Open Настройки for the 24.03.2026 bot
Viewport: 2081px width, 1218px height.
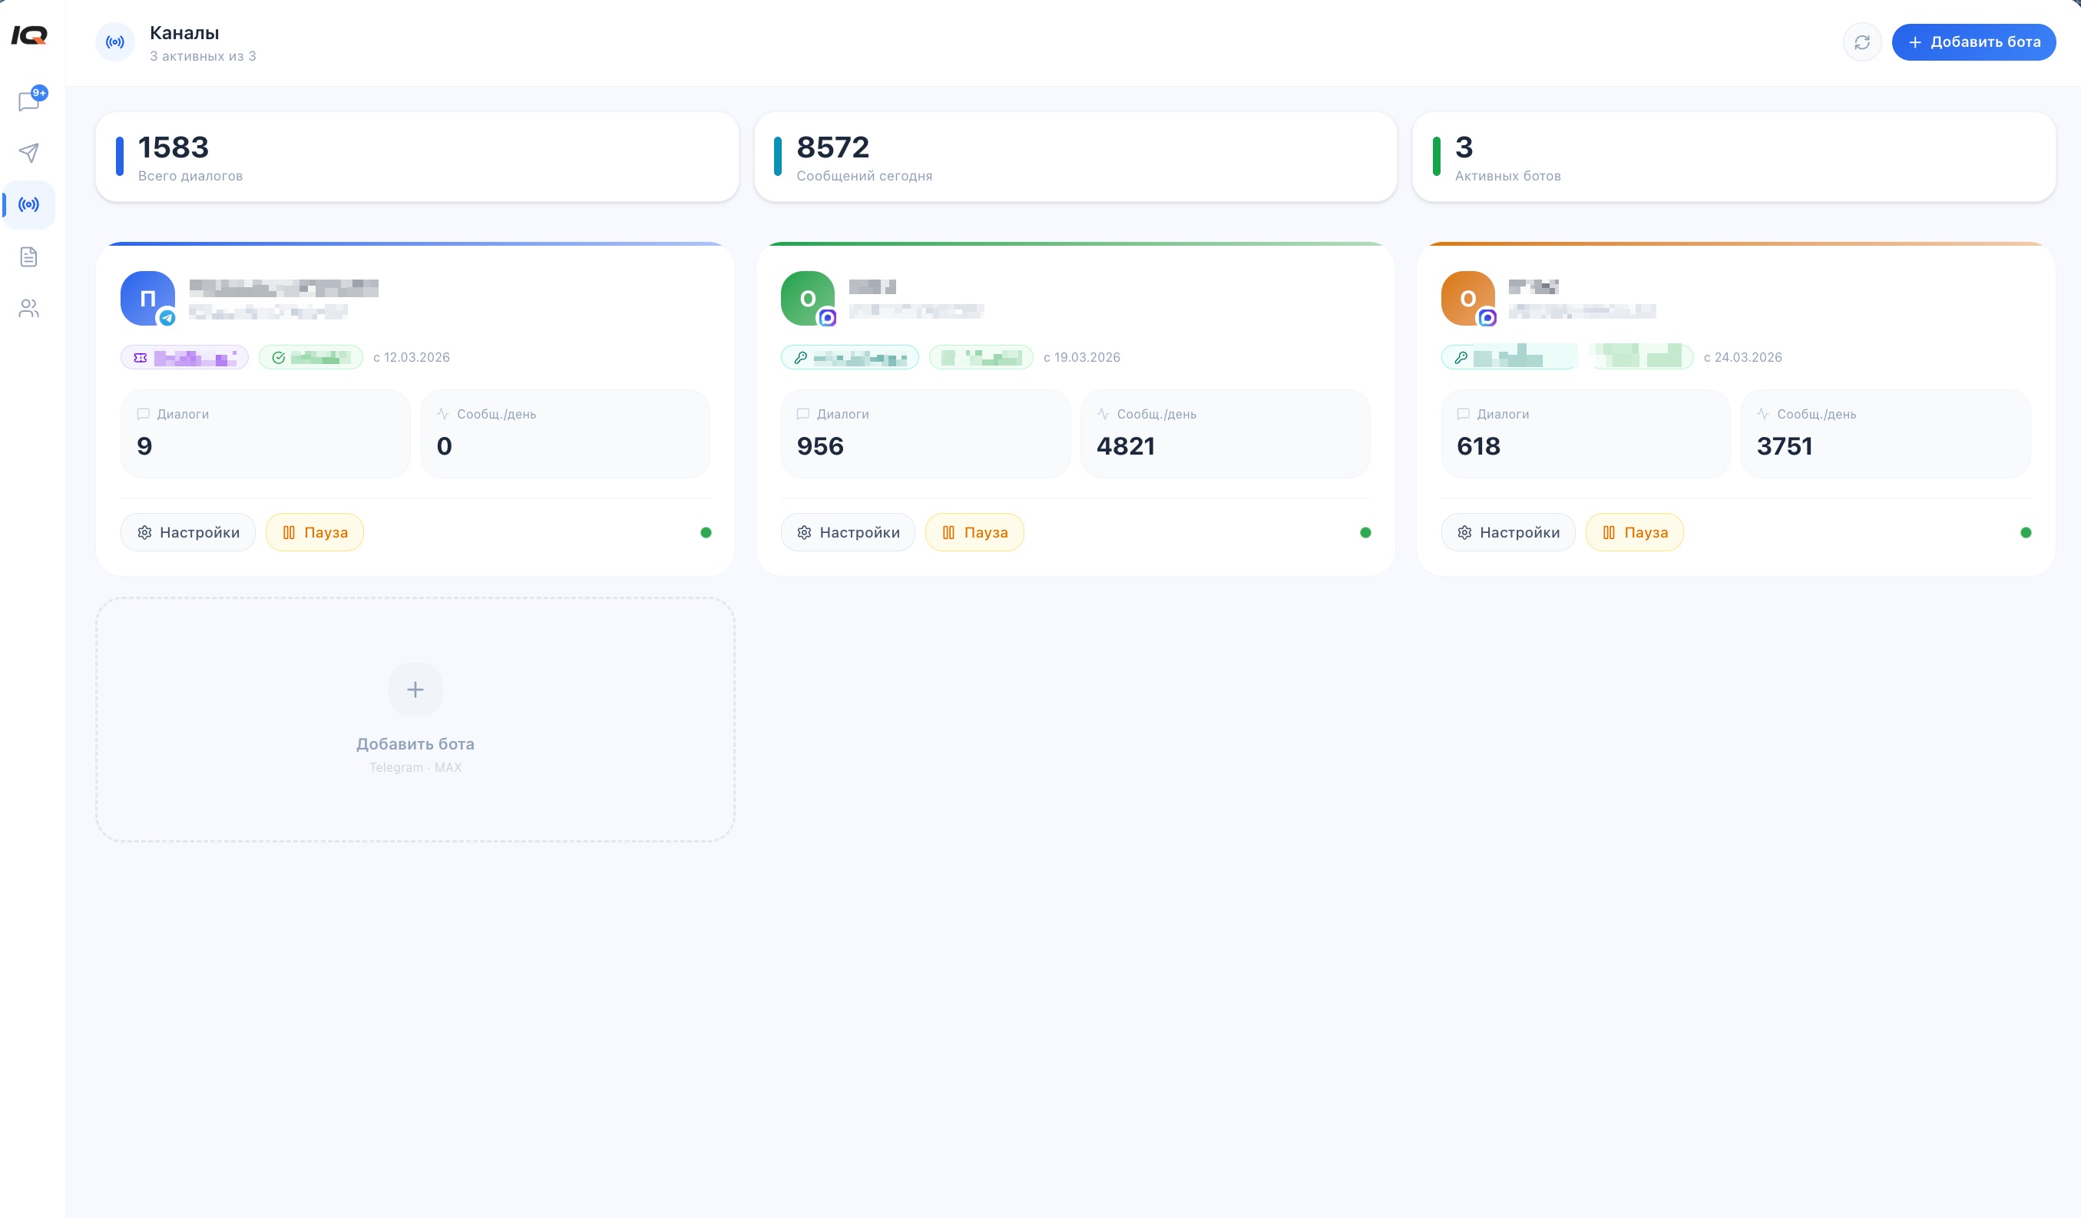point(1508,533)
